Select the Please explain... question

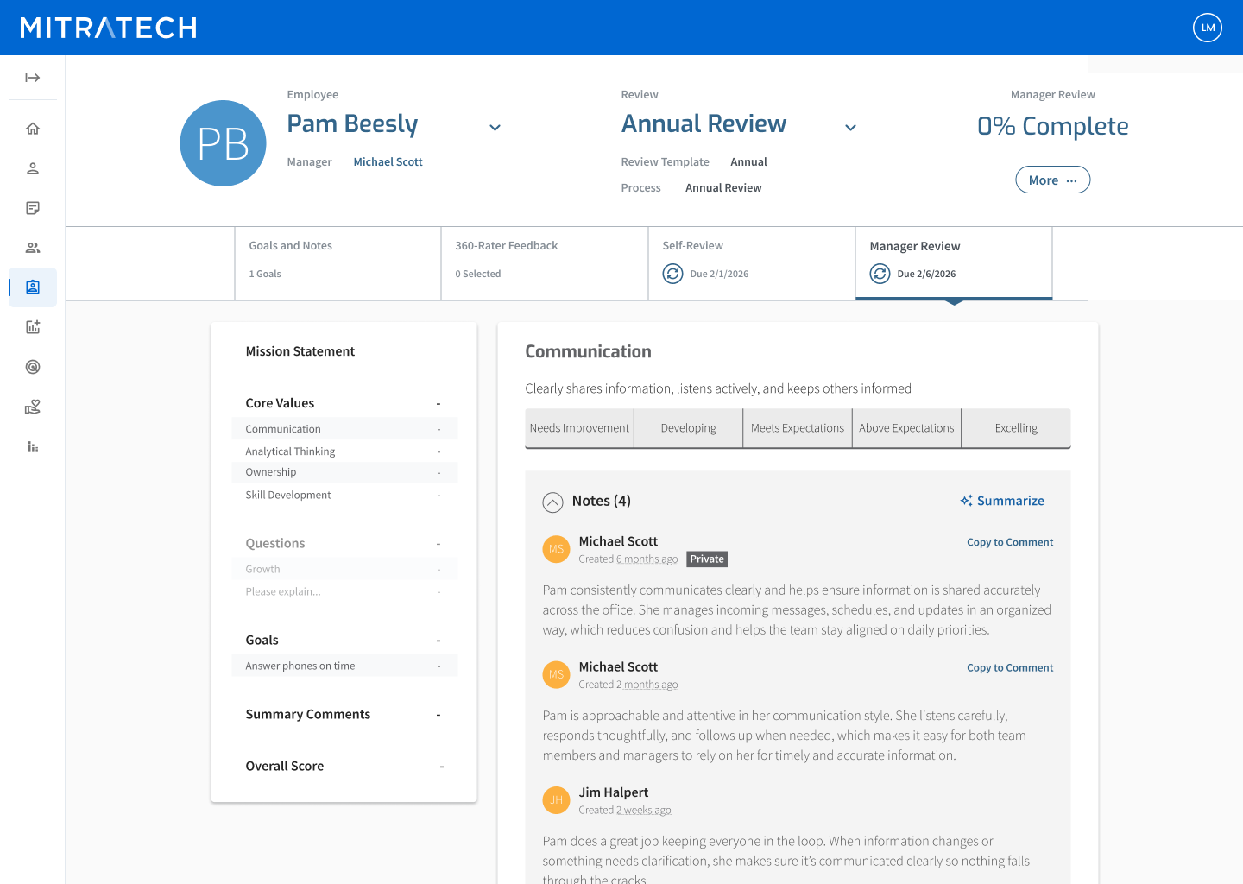(x=344, y=591)
